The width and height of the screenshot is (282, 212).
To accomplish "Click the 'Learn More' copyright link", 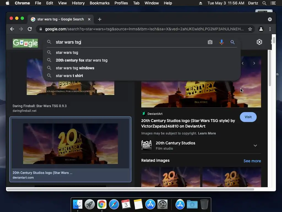I will (207, 133).
